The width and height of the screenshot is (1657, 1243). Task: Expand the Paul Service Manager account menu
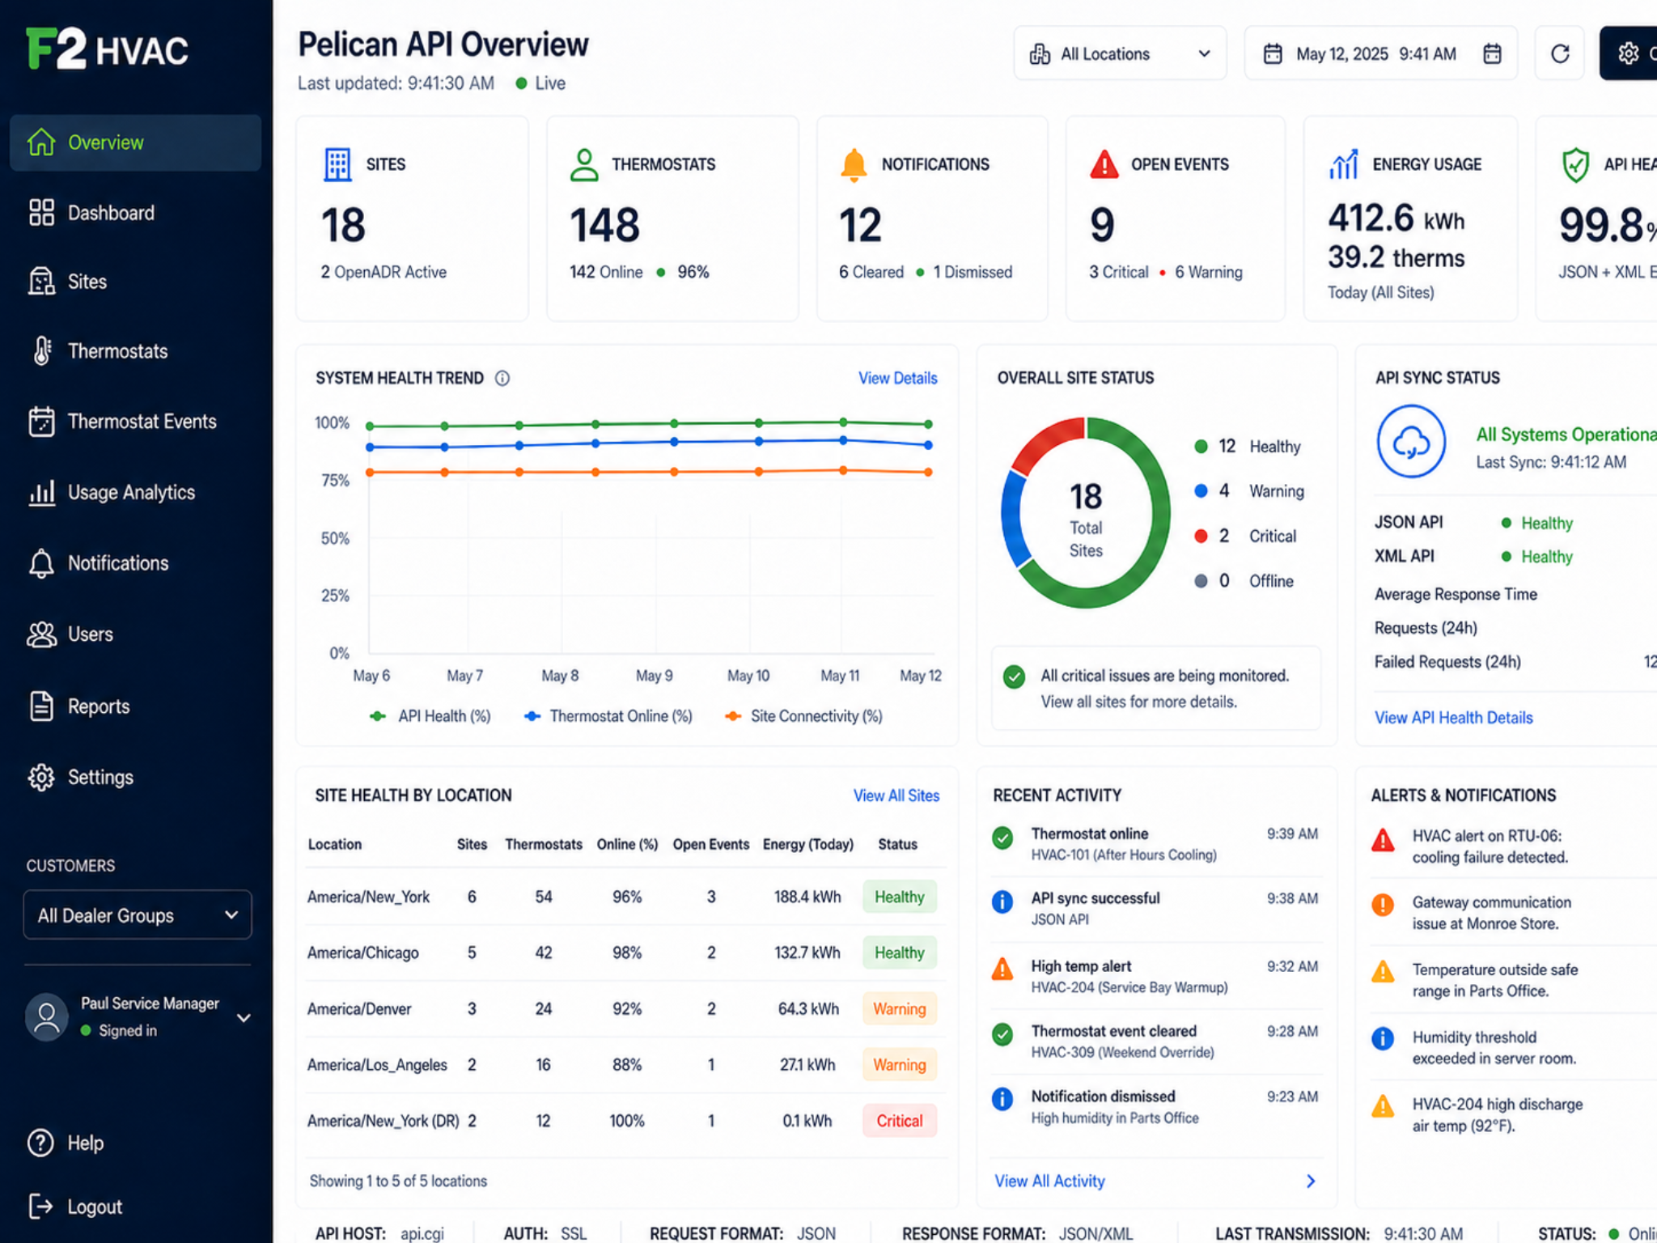pos(244,1018)
